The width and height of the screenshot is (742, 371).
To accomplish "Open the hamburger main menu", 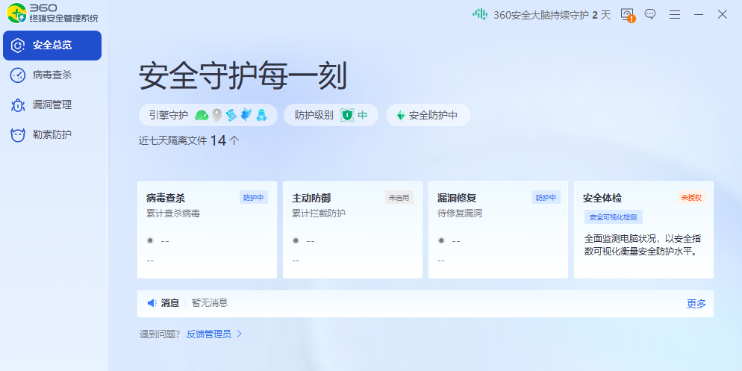I will tap(675, 15).
